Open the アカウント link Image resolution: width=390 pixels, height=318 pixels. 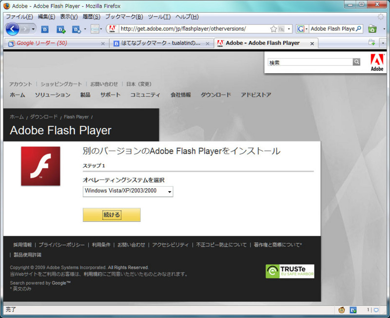pyautogui.click(x=20, y=84)
